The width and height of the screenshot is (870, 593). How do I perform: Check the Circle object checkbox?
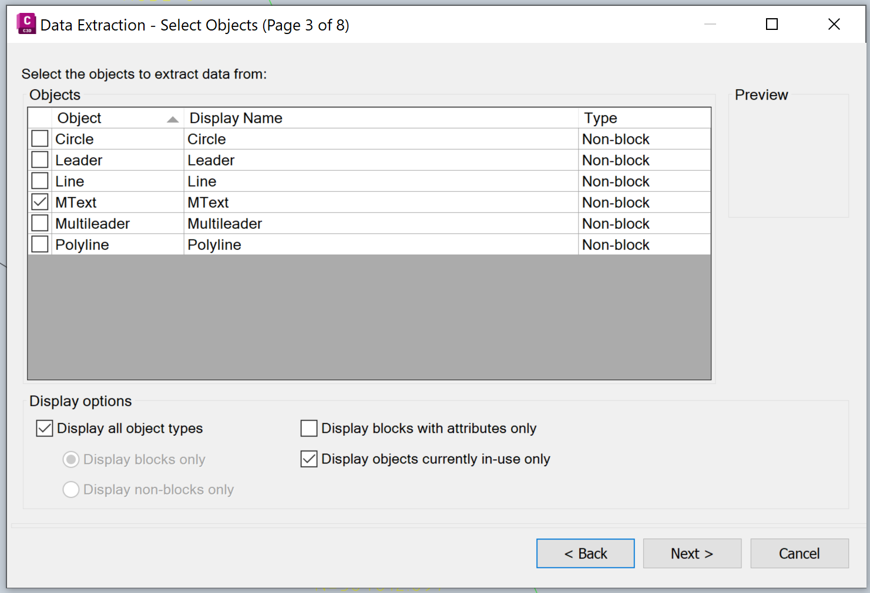pos(39,138)
